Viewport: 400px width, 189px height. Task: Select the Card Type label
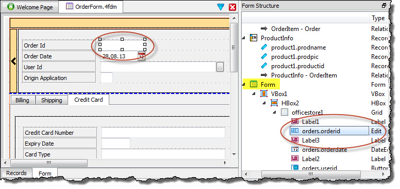(60, 154)
